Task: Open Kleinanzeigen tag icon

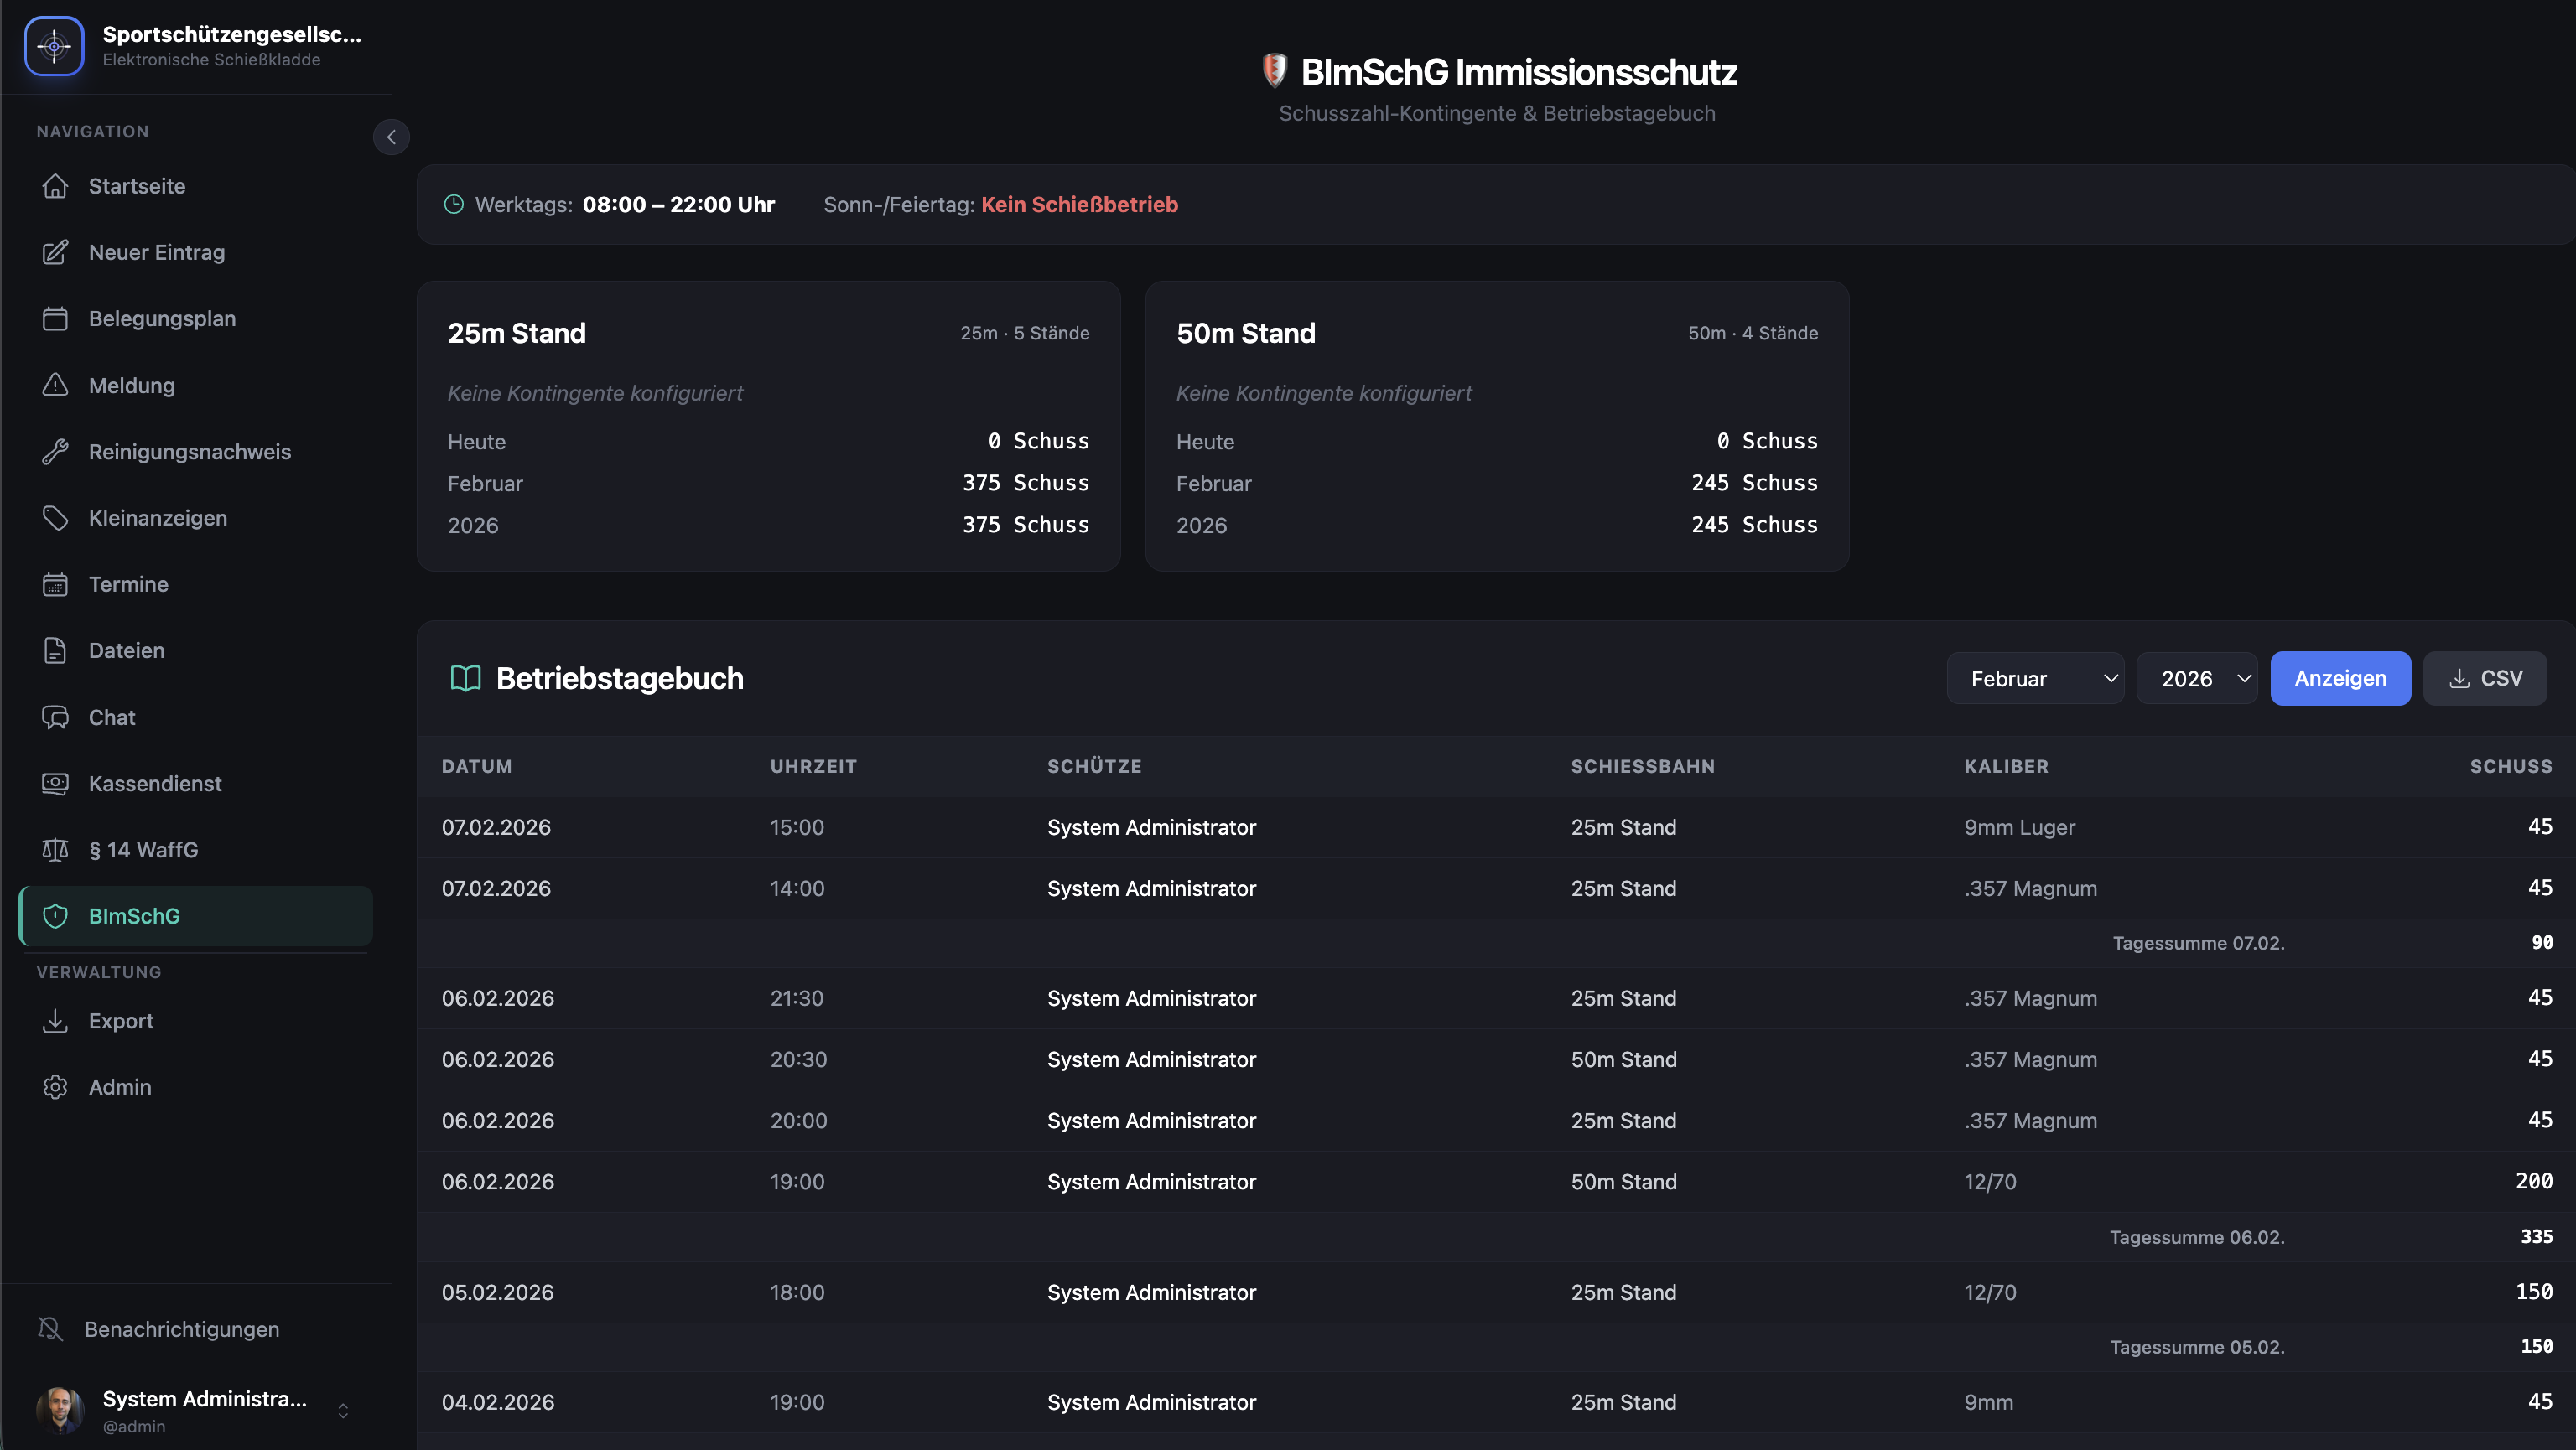Action: 55,518
